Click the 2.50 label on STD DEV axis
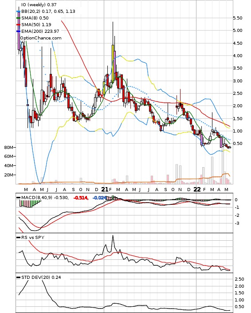The image size is (251, 313). coord(239,279)
